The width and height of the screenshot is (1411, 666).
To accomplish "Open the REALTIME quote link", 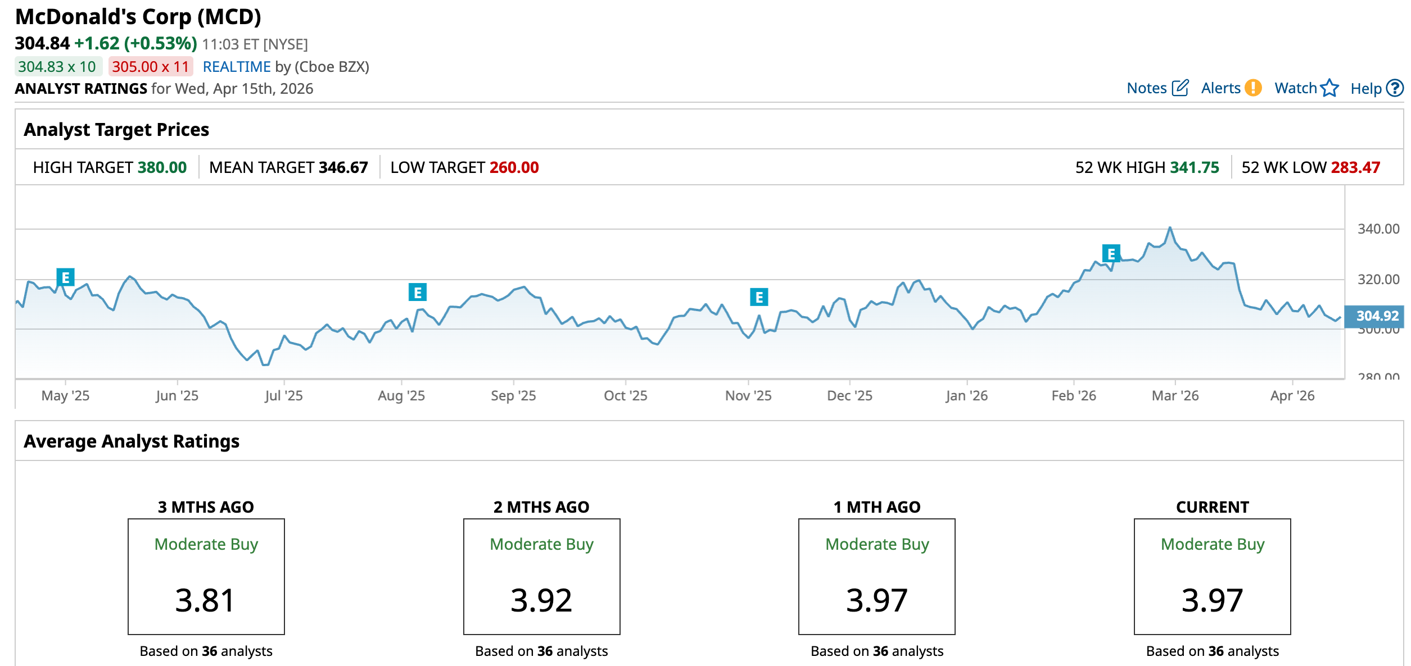I will coord(237,67).
